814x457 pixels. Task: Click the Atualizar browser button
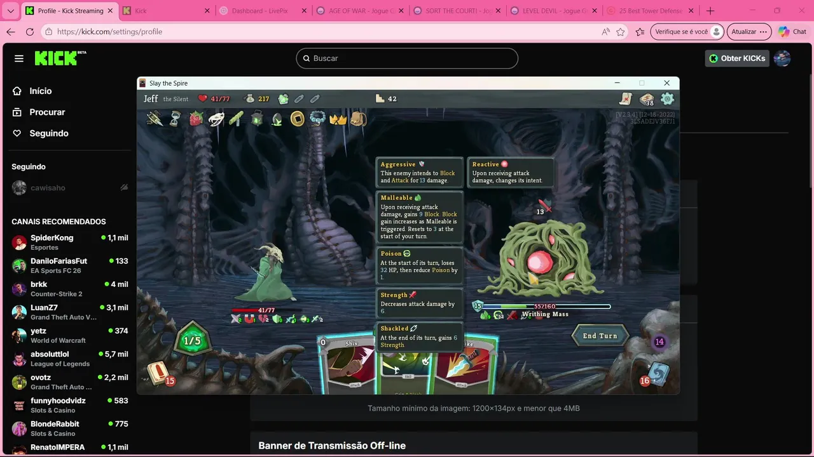click(x=749, y=32)
